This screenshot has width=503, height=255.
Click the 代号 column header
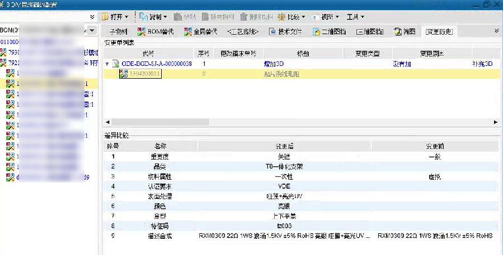[x=148, y=54]
